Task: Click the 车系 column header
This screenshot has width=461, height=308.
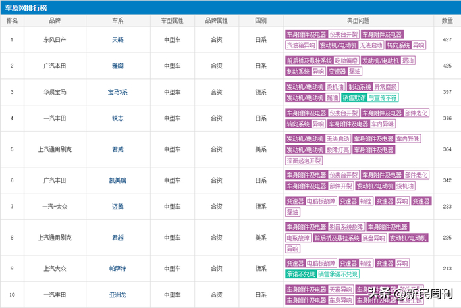Action: [118, 20]
